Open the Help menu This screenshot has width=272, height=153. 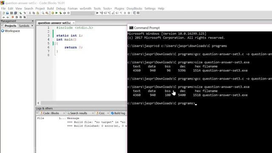click(x=161, y=8)
